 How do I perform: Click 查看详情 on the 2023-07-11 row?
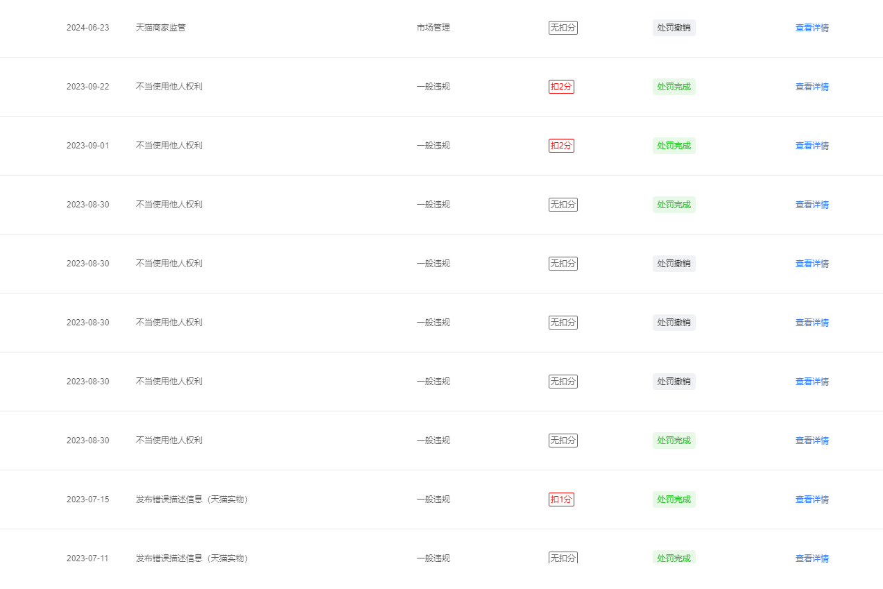(x=812, y=558)
